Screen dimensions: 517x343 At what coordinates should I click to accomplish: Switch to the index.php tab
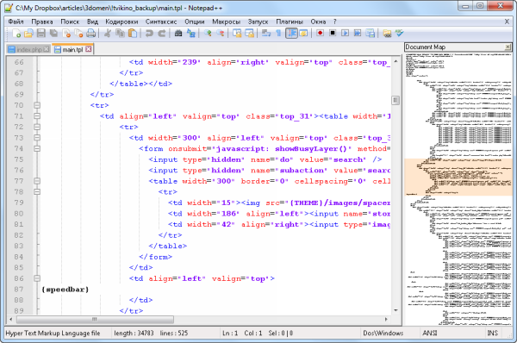tap(28, 49)
